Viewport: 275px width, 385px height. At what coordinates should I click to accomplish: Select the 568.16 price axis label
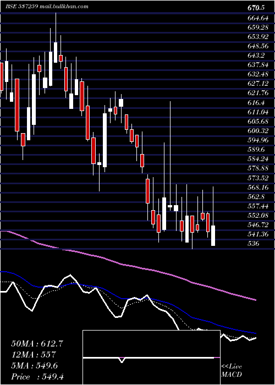(x=258, y=188)
